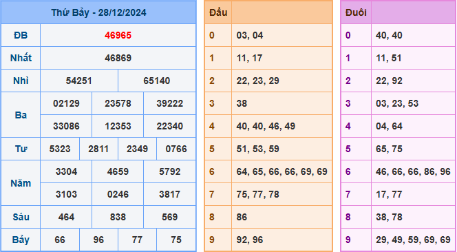
Task: Select Ba prize number 12353
Action: 118,126
